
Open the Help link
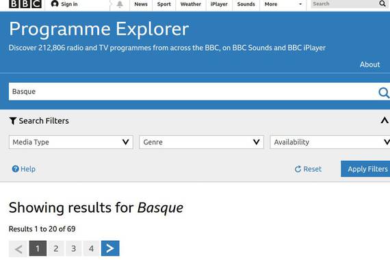click(x=24, y=169)
